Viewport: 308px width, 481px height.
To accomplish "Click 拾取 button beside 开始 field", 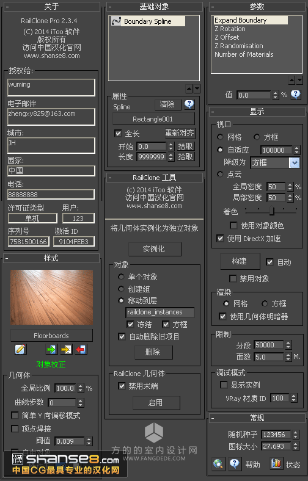I will 185,146.
